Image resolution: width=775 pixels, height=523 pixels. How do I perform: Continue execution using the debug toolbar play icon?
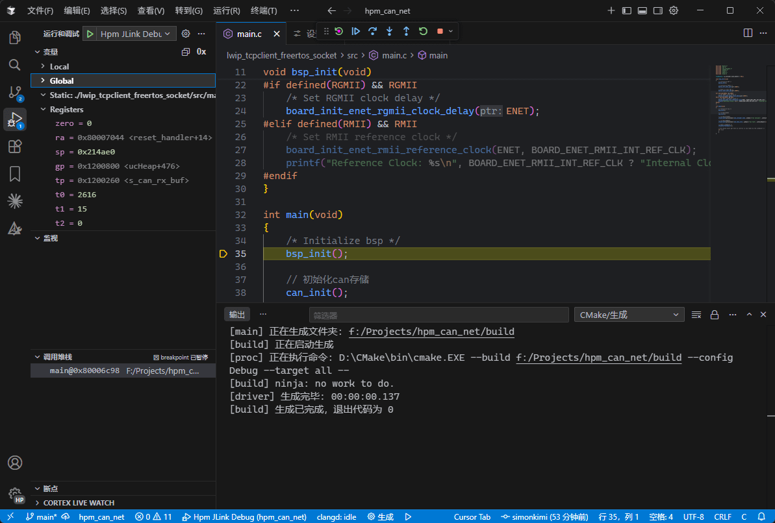pyautogui.click(x=355, y=31)
